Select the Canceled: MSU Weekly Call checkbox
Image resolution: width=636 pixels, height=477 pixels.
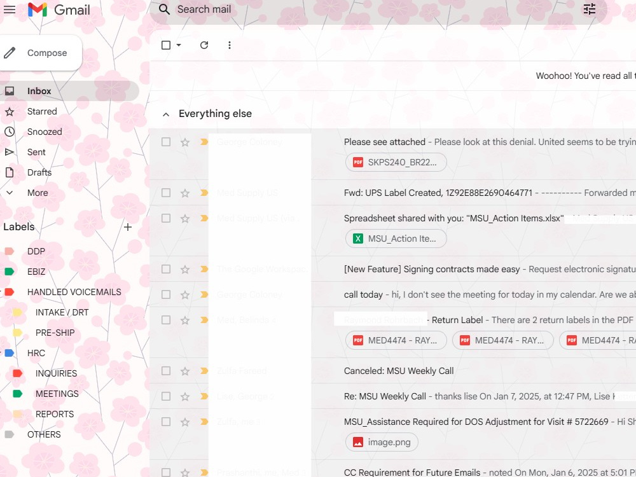tap(166, 371)
